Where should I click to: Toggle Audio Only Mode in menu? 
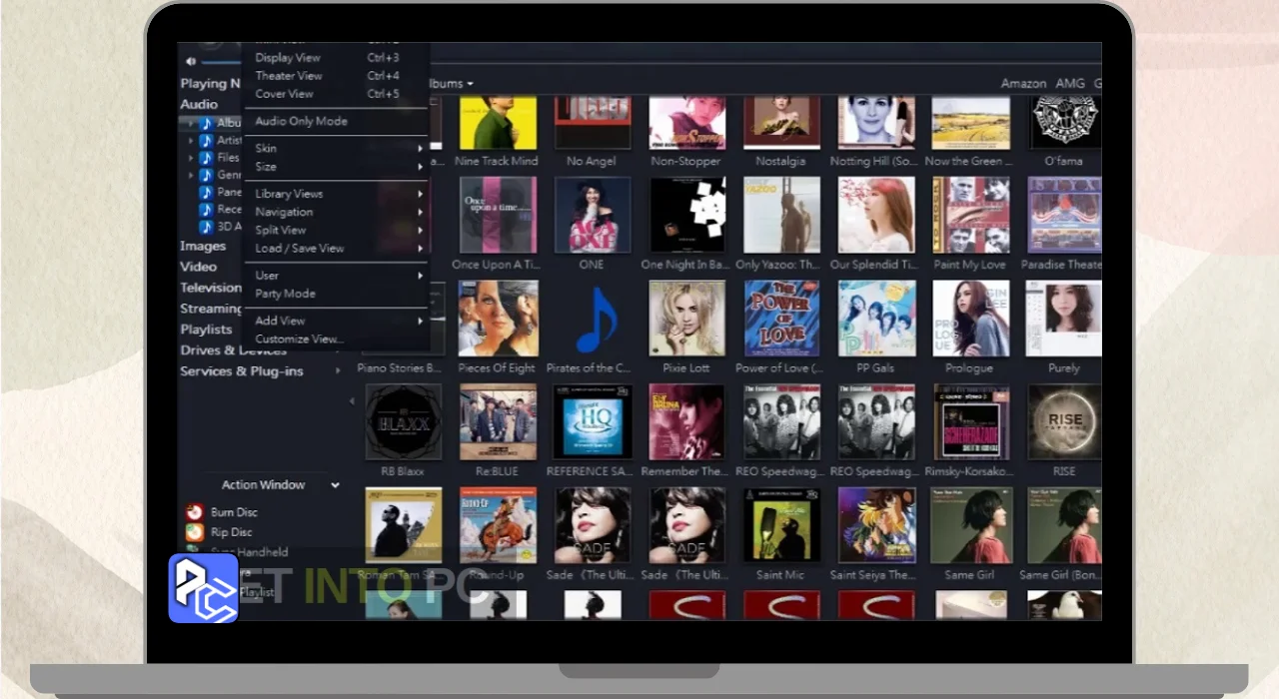pos(301,121)
